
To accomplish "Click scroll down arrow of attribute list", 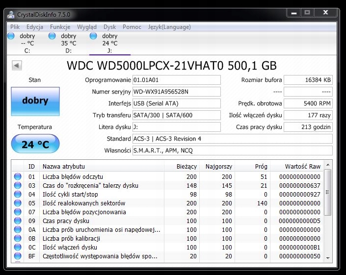I will (328, 258).
